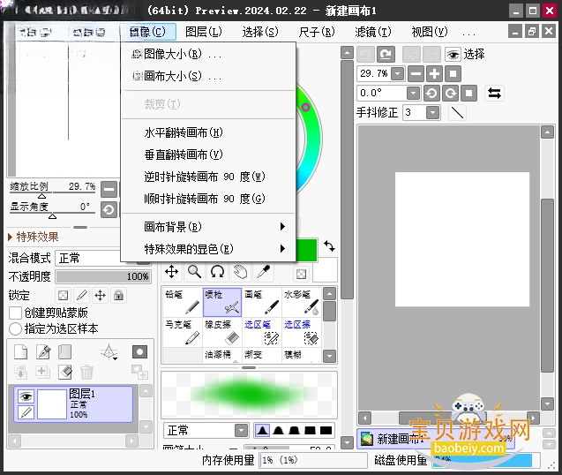Toggle lock painting pencil icon
This screenshot has width=562, height=475.
tap(82, 295)
